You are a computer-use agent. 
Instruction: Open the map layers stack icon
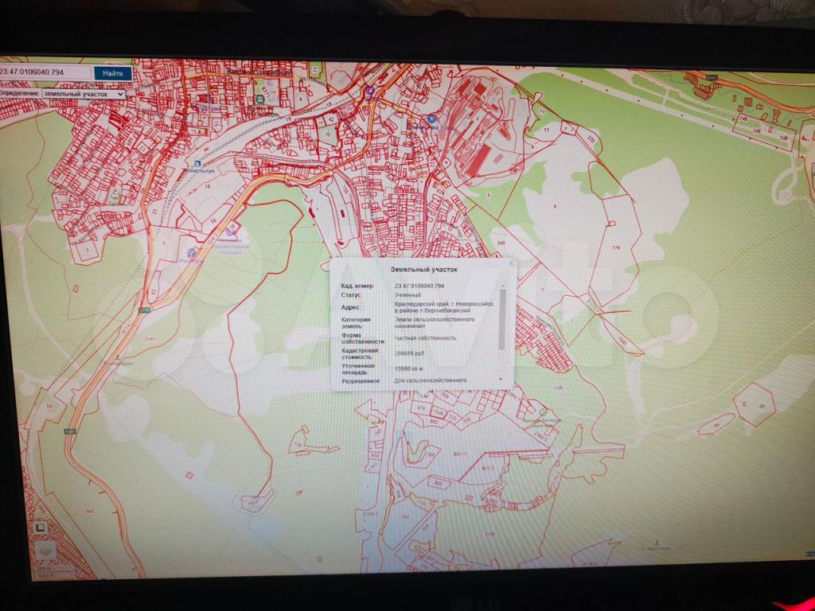coord(46,550)
